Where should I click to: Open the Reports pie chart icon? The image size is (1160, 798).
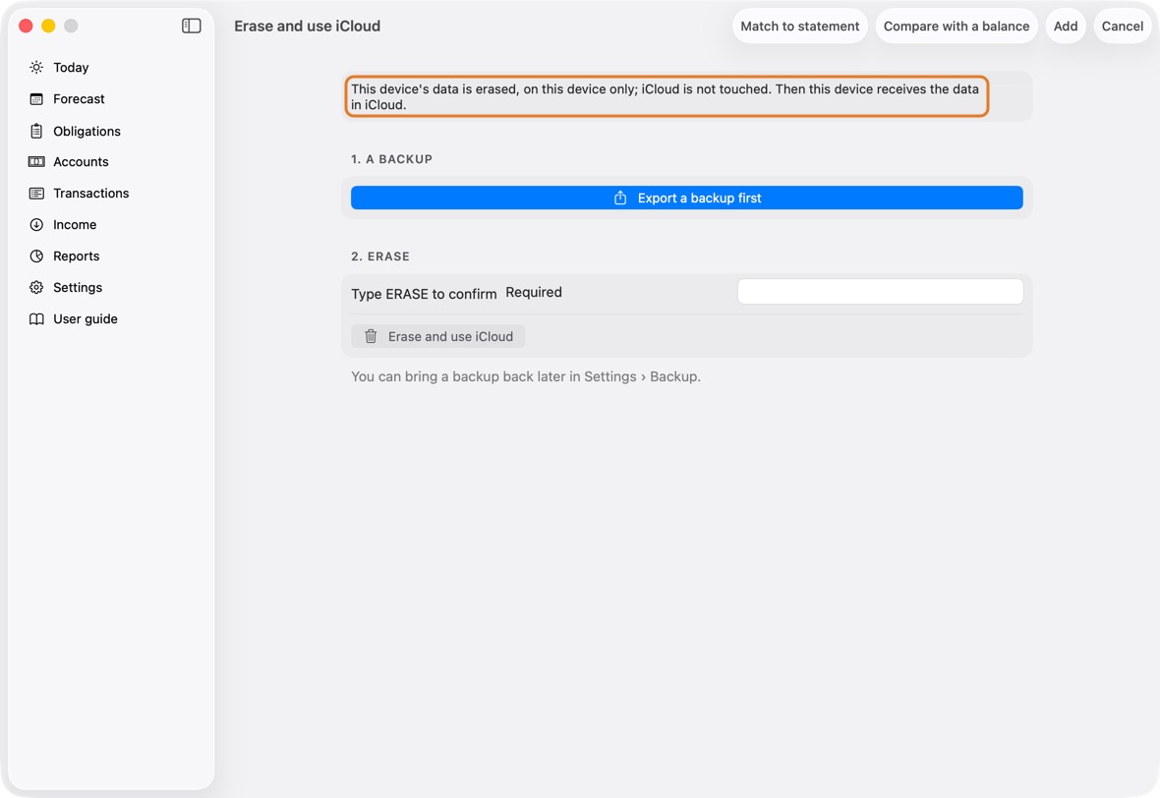[36, 256]
